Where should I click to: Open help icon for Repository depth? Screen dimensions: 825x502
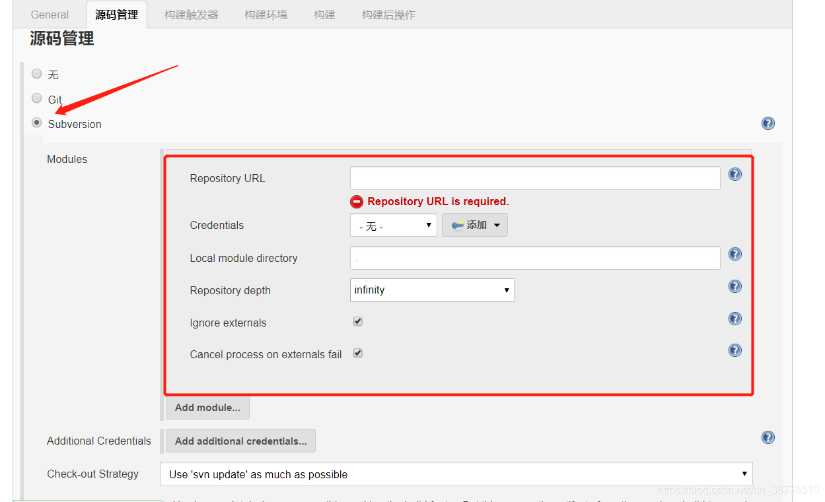coord(735,286)
